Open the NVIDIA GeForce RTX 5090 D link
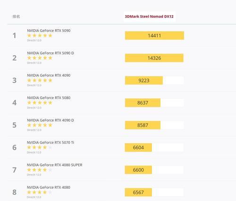The height and width of the screenshot is (201, 236). (51, 53)
